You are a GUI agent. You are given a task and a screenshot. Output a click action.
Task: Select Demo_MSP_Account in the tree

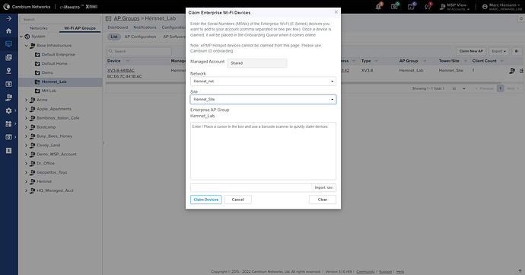click(56, 155)
